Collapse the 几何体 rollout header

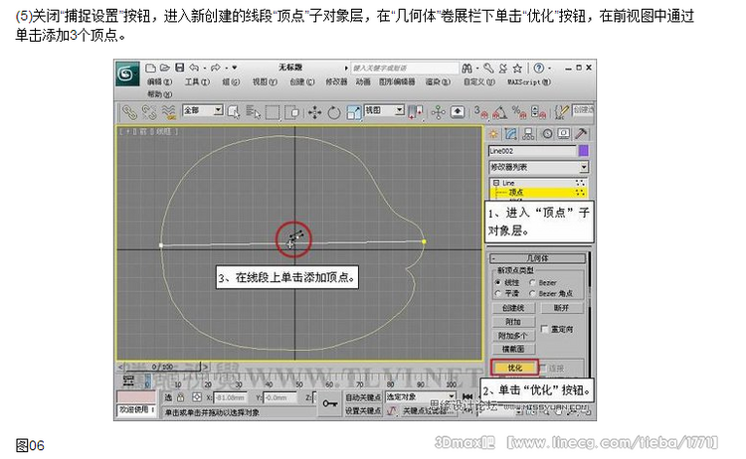click(538, 258)
